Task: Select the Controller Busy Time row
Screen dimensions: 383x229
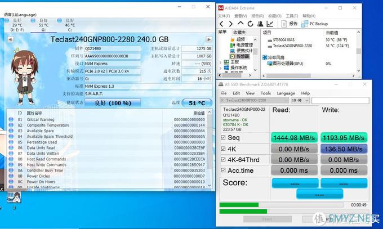Action: pyautogui.click(x=107, y=170)
